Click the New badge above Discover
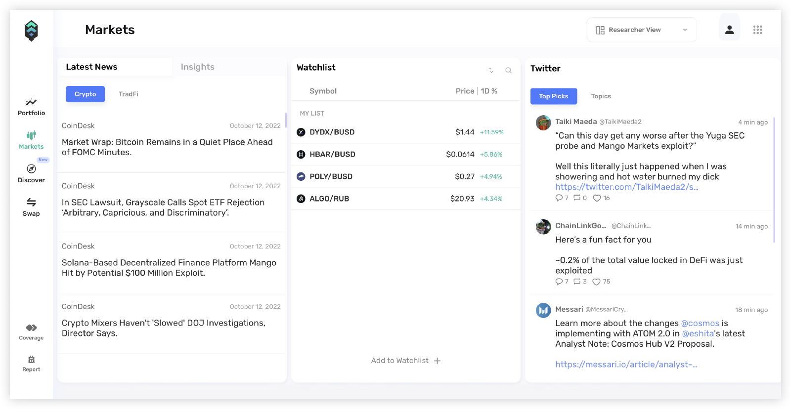The width and height of the screenshot is (791, 409). pyautogui.click(x=43, y=160)
